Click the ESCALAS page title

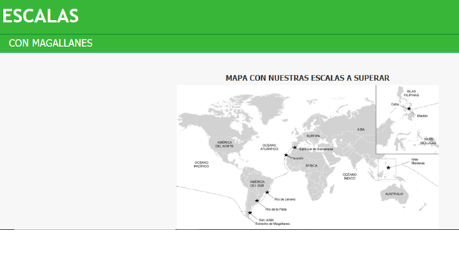[41, 16]
